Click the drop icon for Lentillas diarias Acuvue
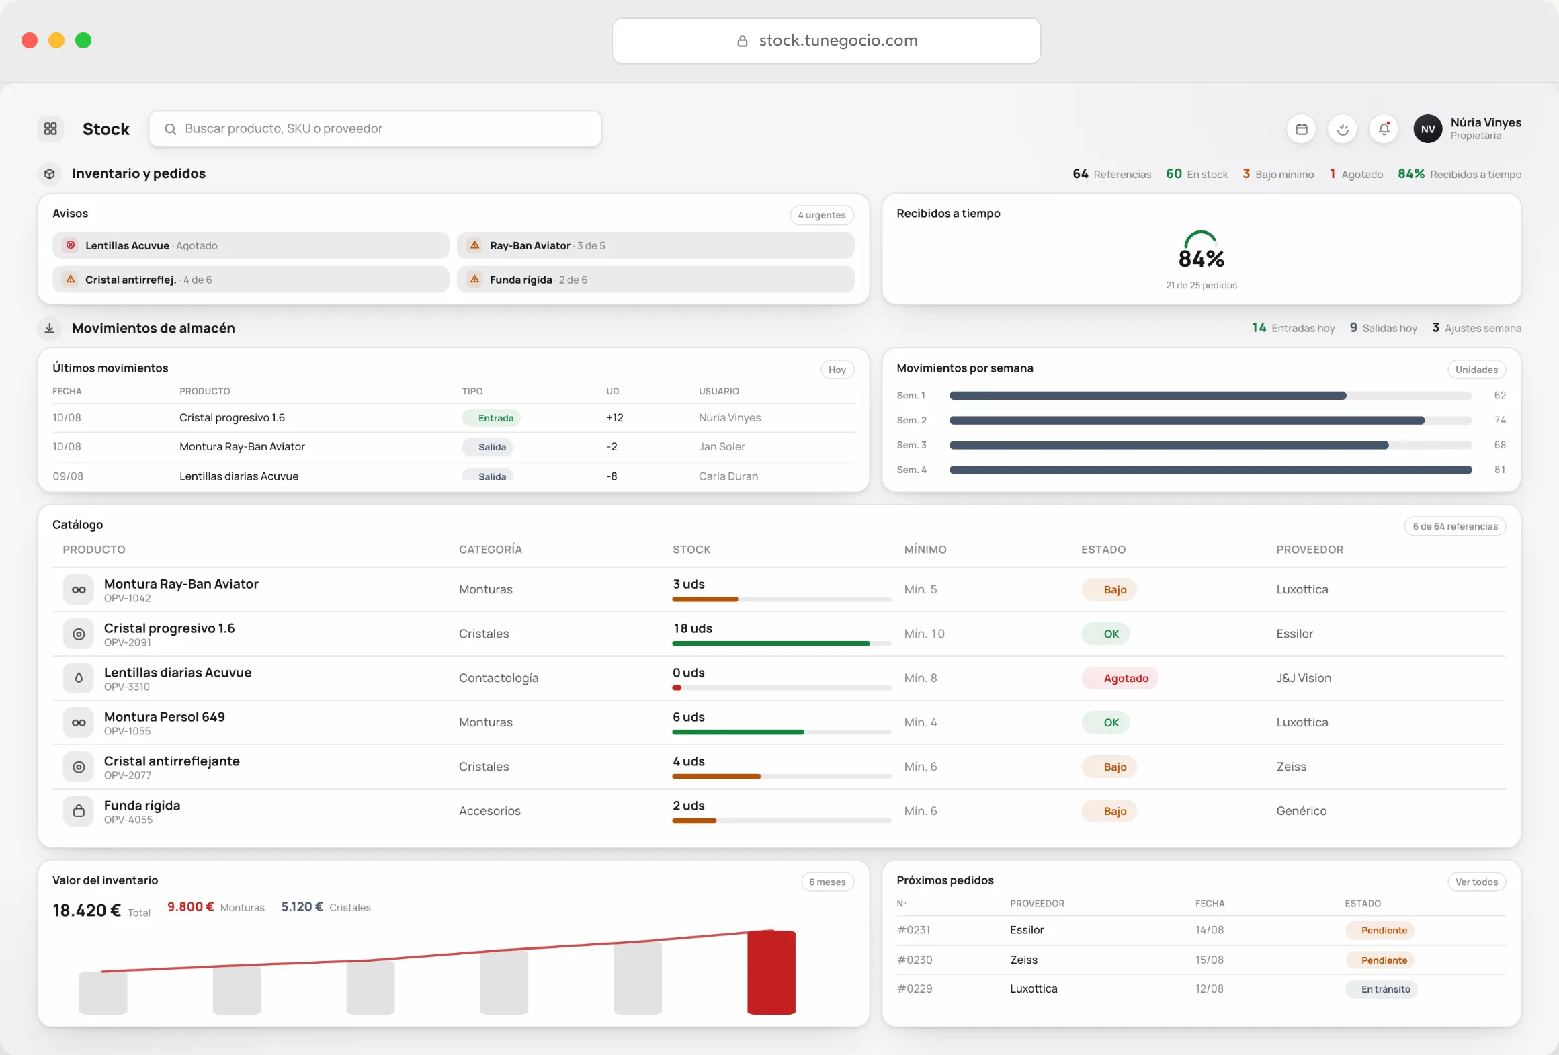Image resolution: width=1559 pixels, height=1055 pixels. tap(79, 679)
